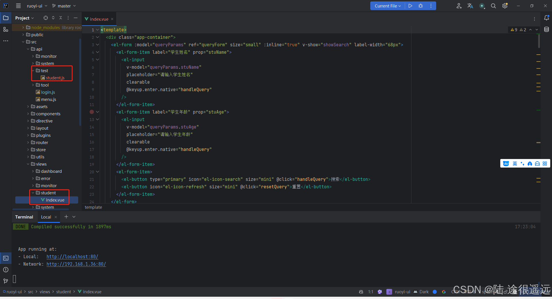The height and width of the screenshot is (299, 552).
Task: Go to next highlighted error arrow
Action: 537,30
